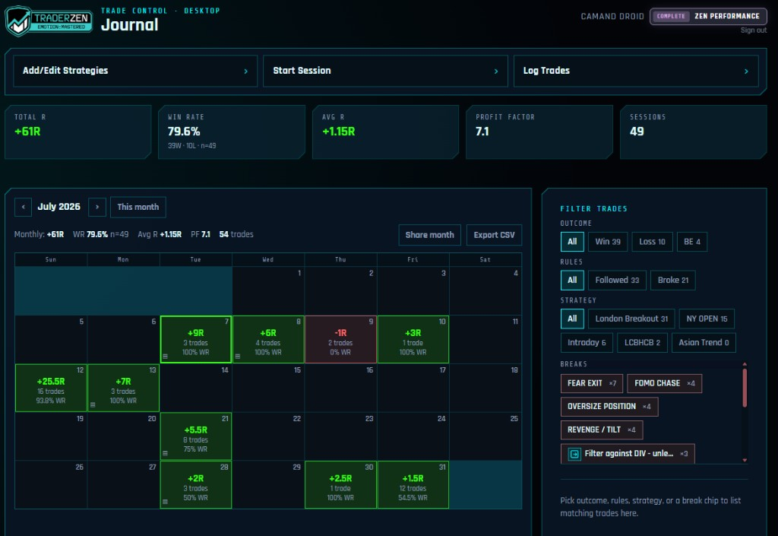Filter by Intraday strategy
778x536 pixels.
pyautogui.click(x=587, y=342)
